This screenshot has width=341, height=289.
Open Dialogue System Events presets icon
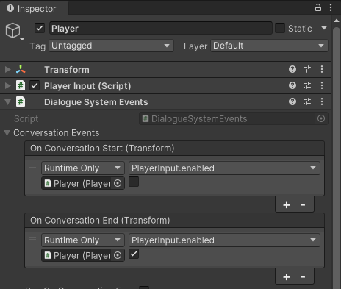click(307, 101)
